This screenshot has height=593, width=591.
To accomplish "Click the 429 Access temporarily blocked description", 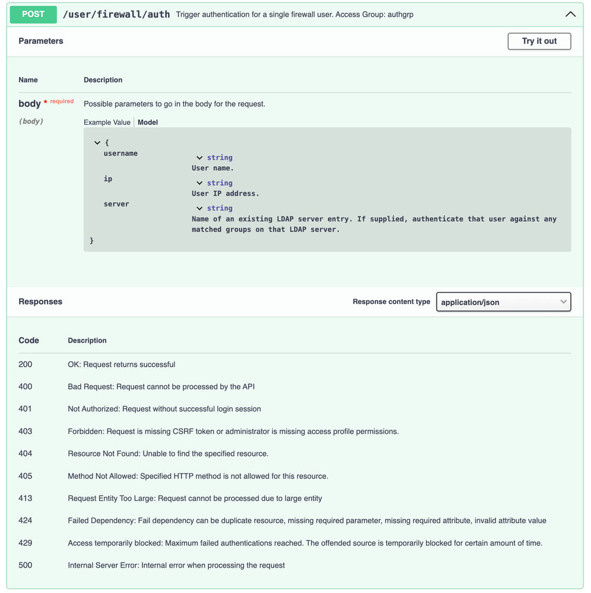I will click(305, 543).
